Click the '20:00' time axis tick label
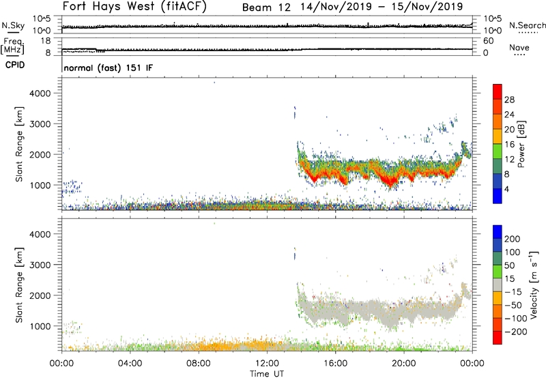The height and width of the screenshot is (378, 546). tap(403, 364)
